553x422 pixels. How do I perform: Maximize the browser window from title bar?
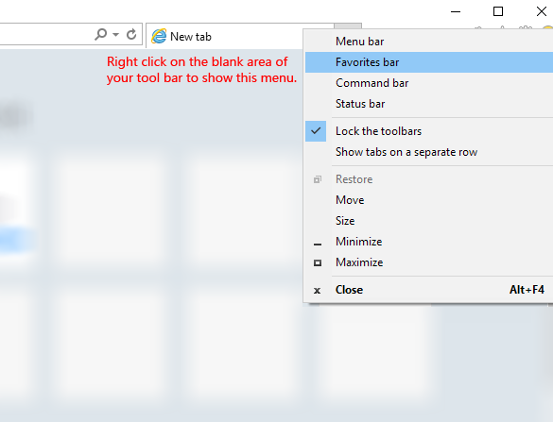[x=498, y=11]
